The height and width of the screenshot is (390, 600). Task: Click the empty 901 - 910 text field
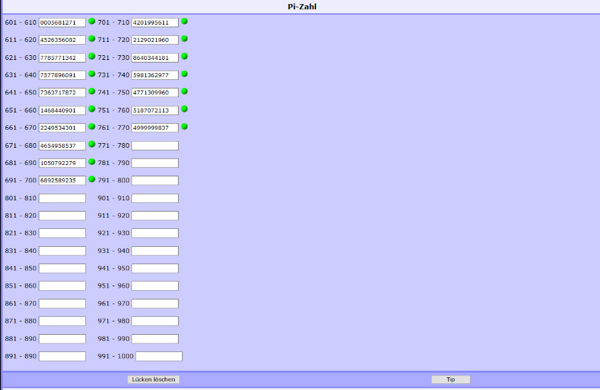point(155,198)
